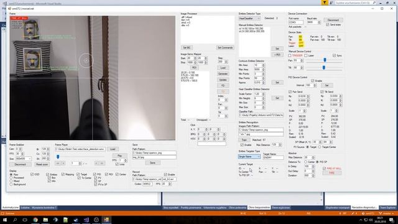Jump to first frame in Frame Player

click(x=58, y=163)
